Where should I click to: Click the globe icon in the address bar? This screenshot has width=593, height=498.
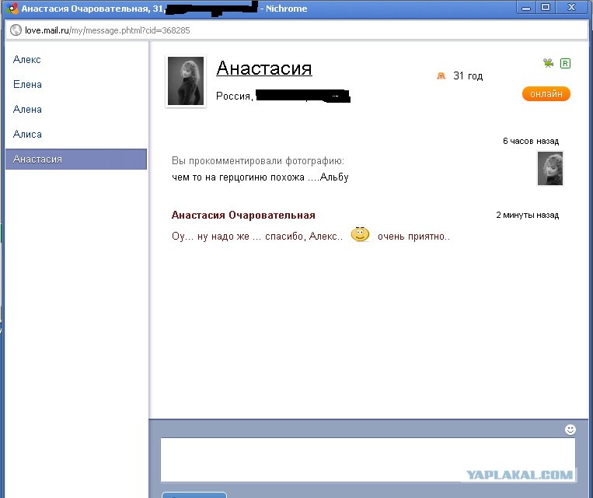[x=15, y=30]
